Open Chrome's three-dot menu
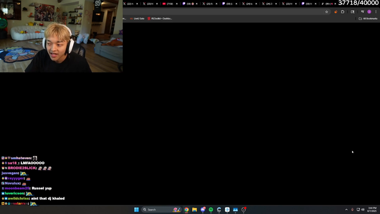The height and width of the screenshot is (214, 380). point(376,12)
